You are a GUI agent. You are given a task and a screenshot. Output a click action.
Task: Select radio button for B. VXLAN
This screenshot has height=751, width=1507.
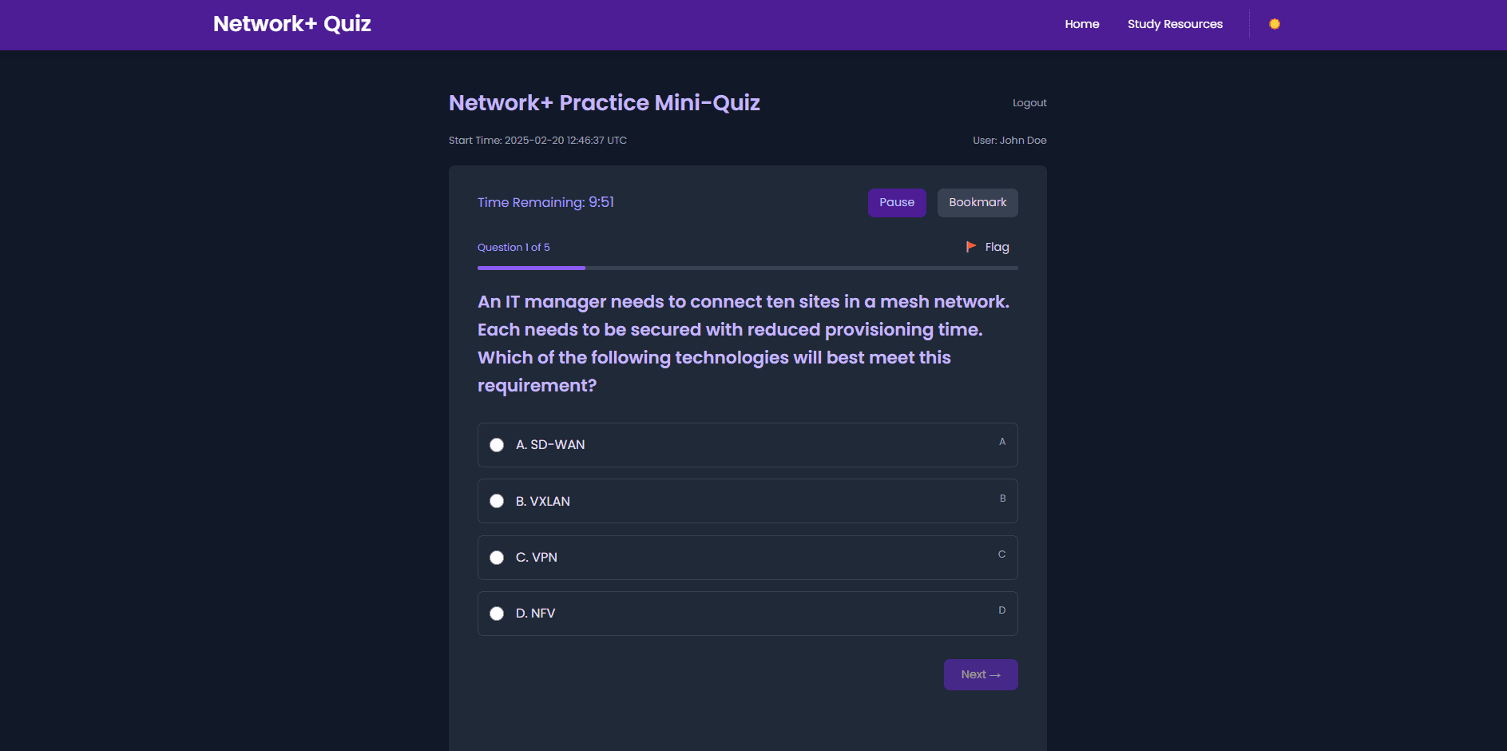(x=497, y=501)
